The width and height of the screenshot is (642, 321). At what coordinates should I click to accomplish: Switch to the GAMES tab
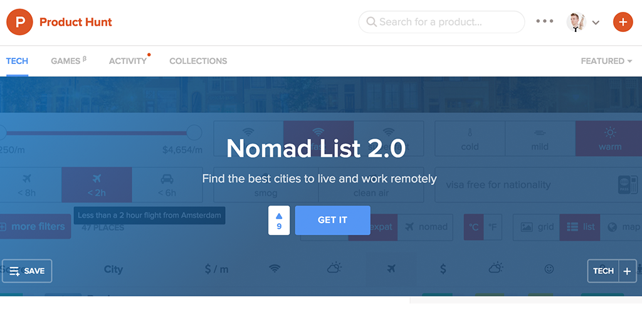68,61
